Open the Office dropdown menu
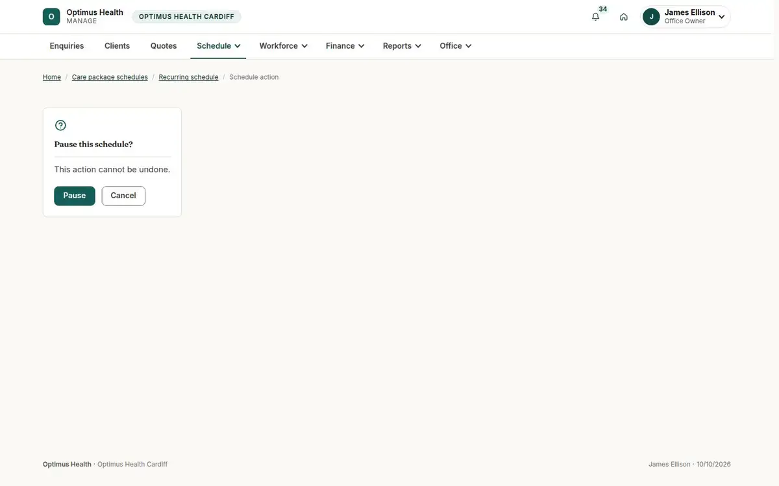779x486 pixels. (x=455, y=46)
